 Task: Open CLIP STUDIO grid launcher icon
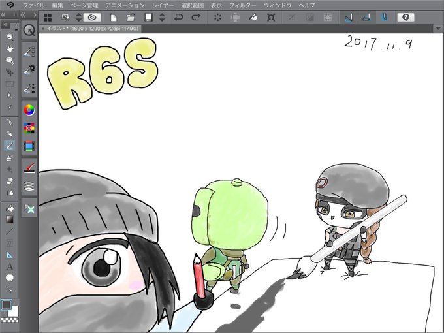(x=48, y=18)
